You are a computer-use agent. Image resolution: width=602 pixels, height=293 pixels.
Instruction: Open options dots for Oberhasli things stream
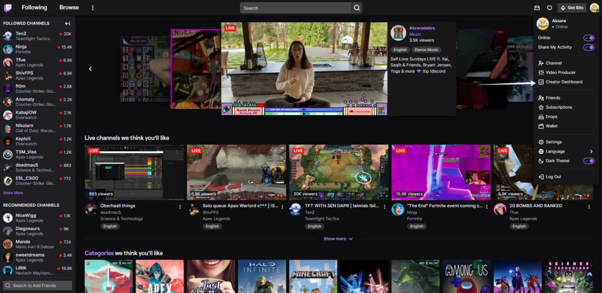click(180, 207)
